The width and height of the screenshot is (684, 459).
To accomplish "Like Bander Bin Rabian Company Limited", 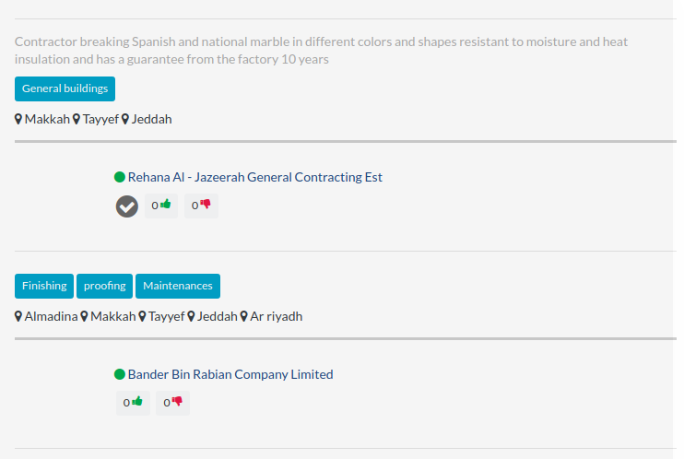I will (133, 403).
